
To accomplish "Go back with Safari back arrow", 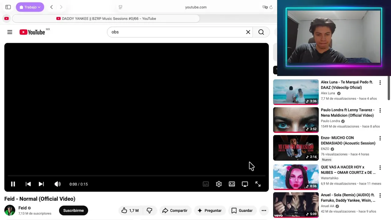I will 51,7.
